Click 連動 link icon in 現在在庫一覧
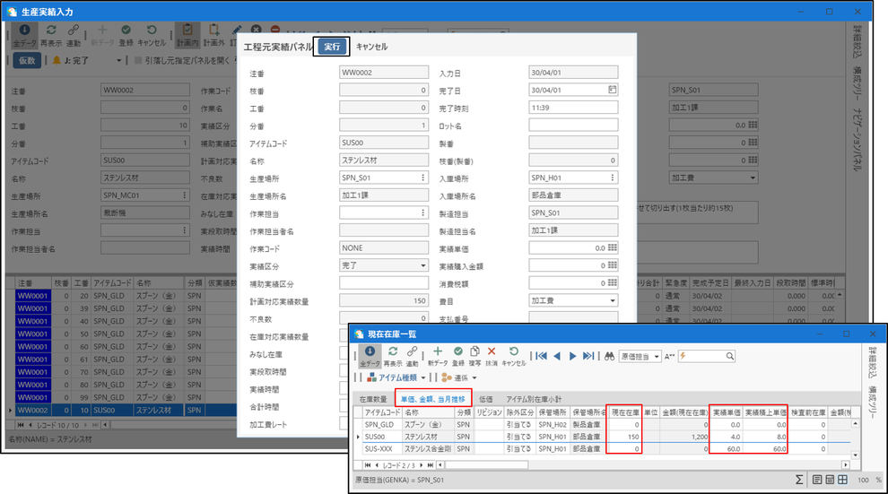Viewport: 888px width, 494px height. (413, 351)
